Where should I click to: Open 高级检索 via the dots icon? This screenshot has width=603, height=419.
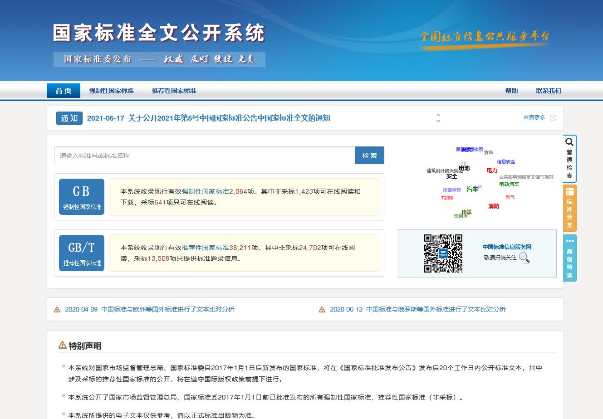coord(569,242)
